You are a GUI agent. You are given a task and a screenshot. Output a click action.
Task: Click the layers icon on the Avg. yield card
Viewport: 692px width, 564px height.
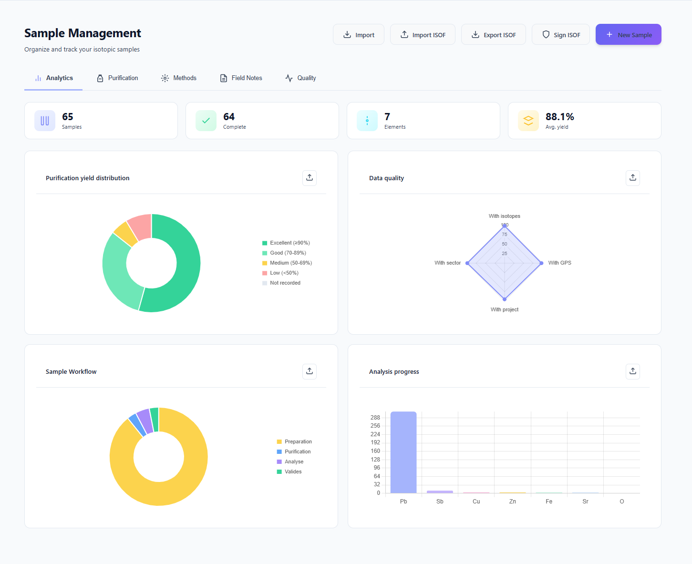(528, 121)
